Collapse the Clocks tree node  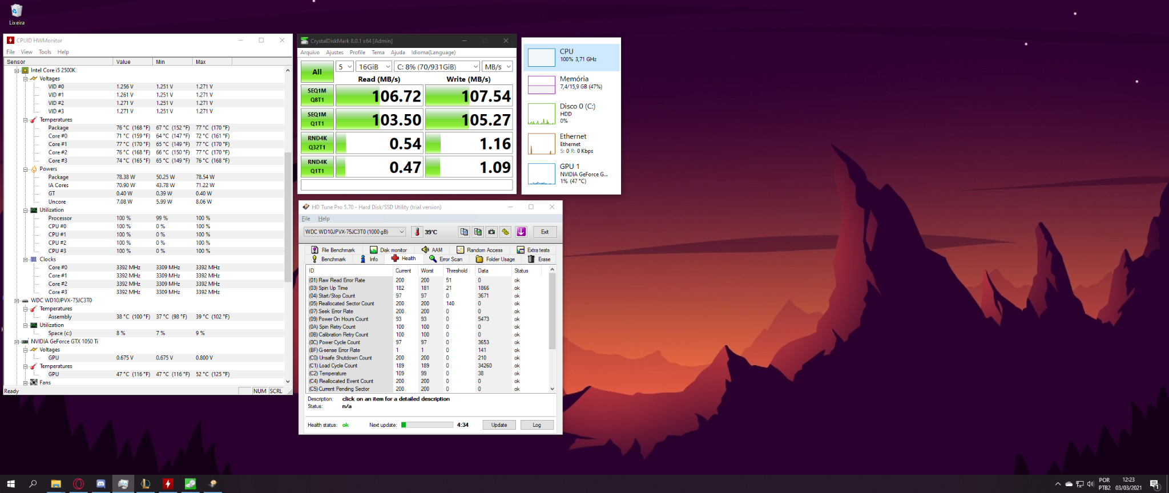pos(26,259)
